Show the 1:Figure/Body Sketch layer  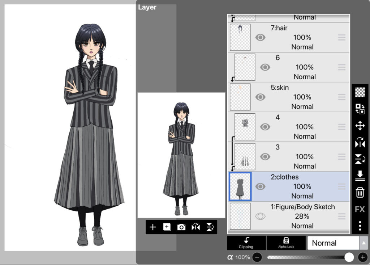[260, 216]
